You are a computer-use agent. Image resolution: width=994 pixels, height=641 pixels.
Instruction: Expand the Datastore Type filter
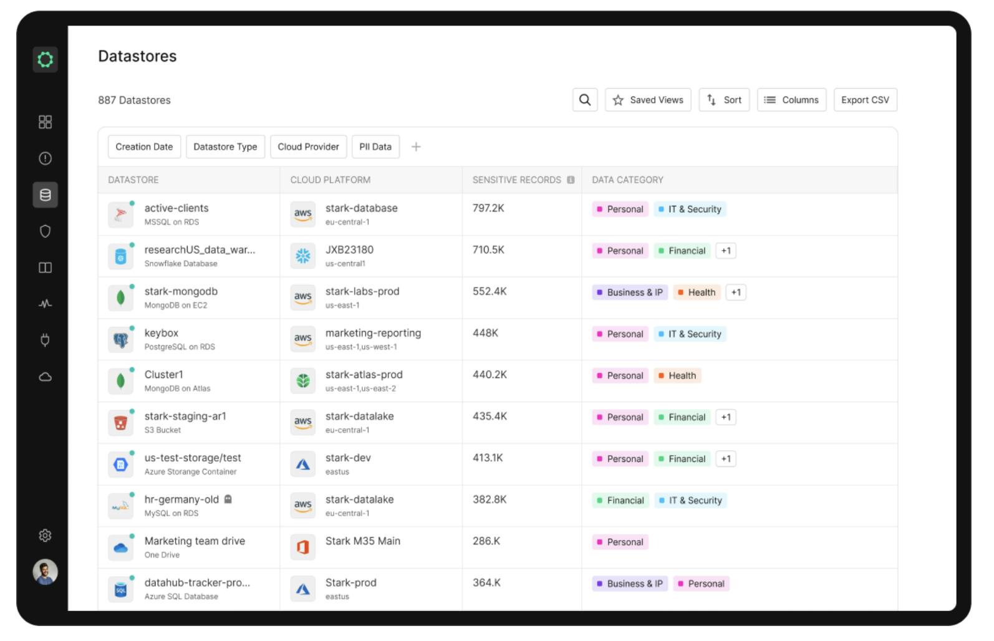(225, 147)
